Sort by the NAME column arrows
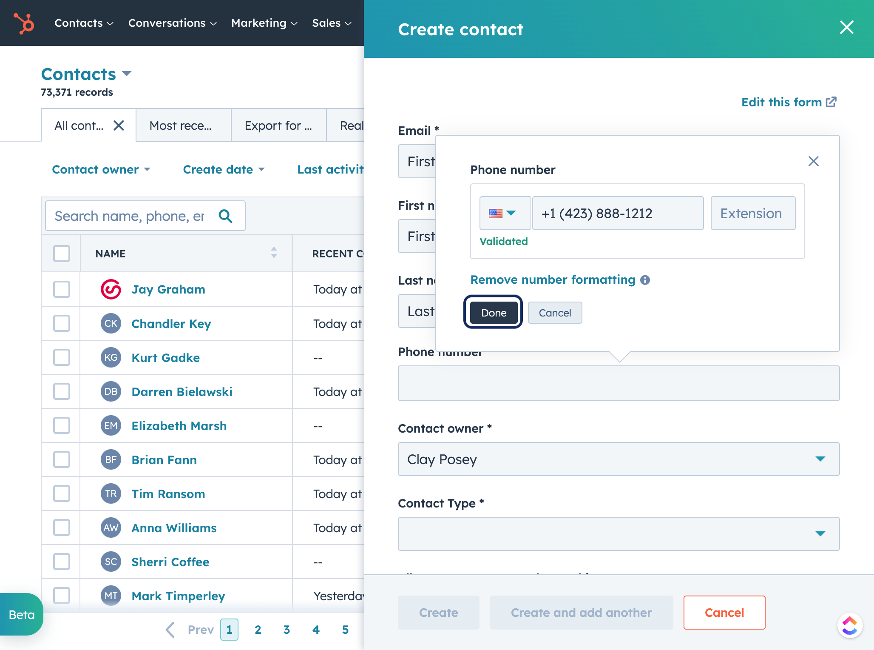Viewport: 874px width, 650px height. [x=274, y=253]
